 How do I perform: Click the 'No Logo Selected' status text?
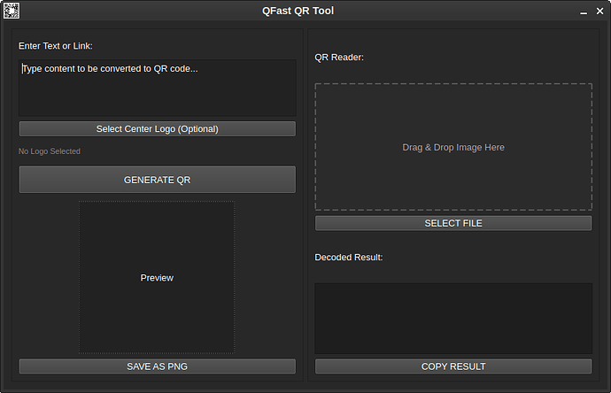tap(50, 151)
